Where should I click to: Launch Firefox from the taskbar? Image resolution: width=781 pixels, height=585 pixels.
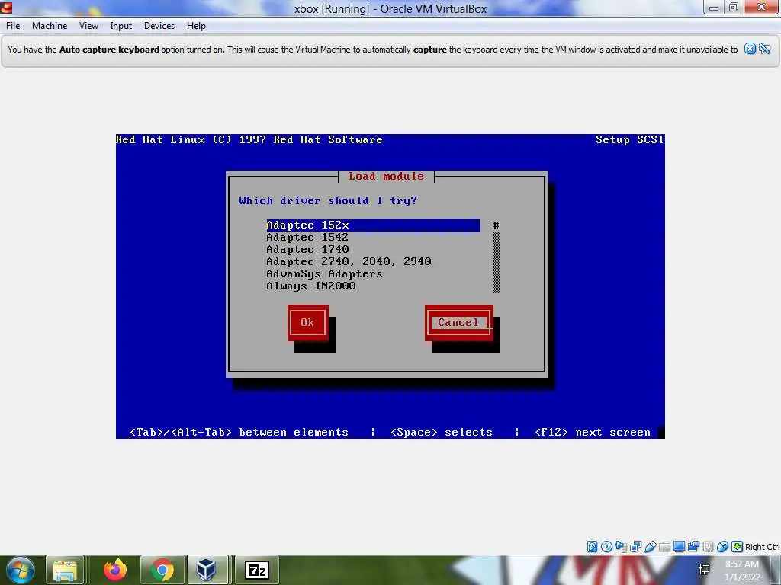tap(115, 570)
